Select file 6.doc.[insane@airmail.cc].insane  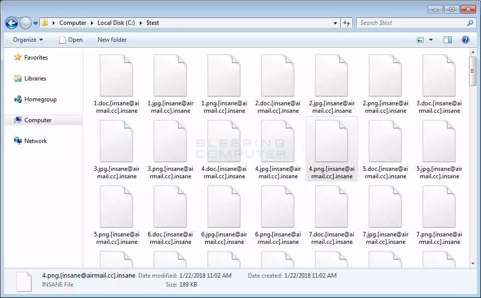(x=170, y=215)
